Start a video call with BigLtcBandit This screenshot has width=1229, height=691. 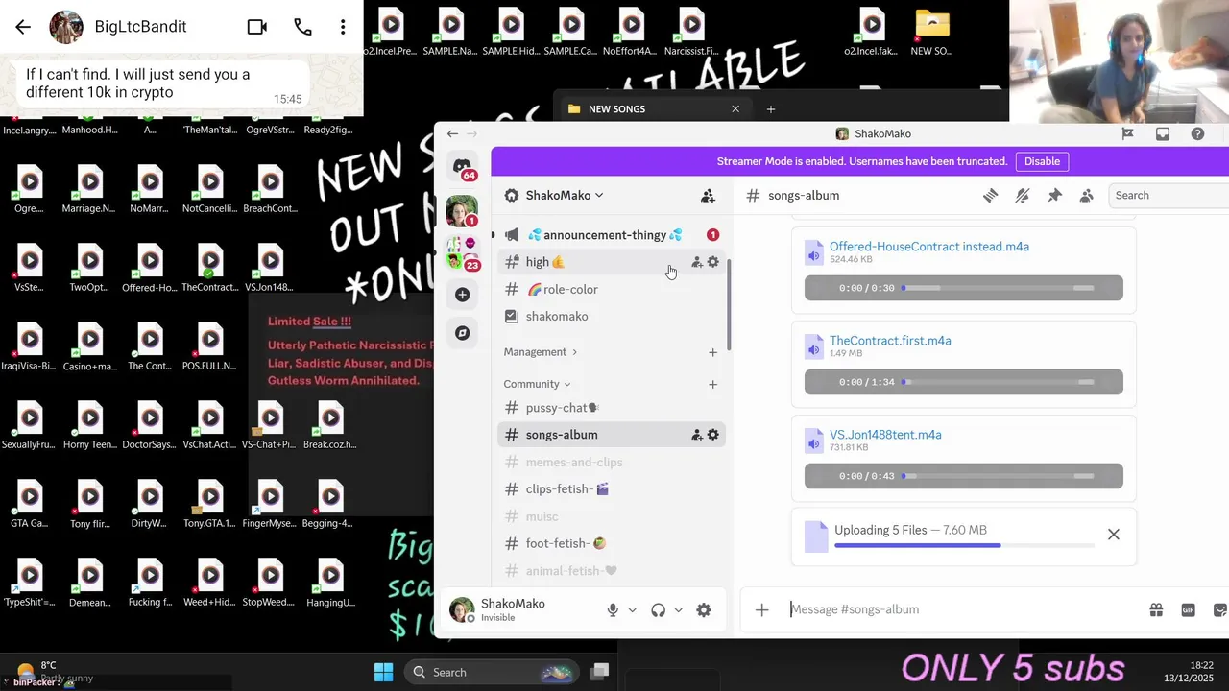coord(257,27)
